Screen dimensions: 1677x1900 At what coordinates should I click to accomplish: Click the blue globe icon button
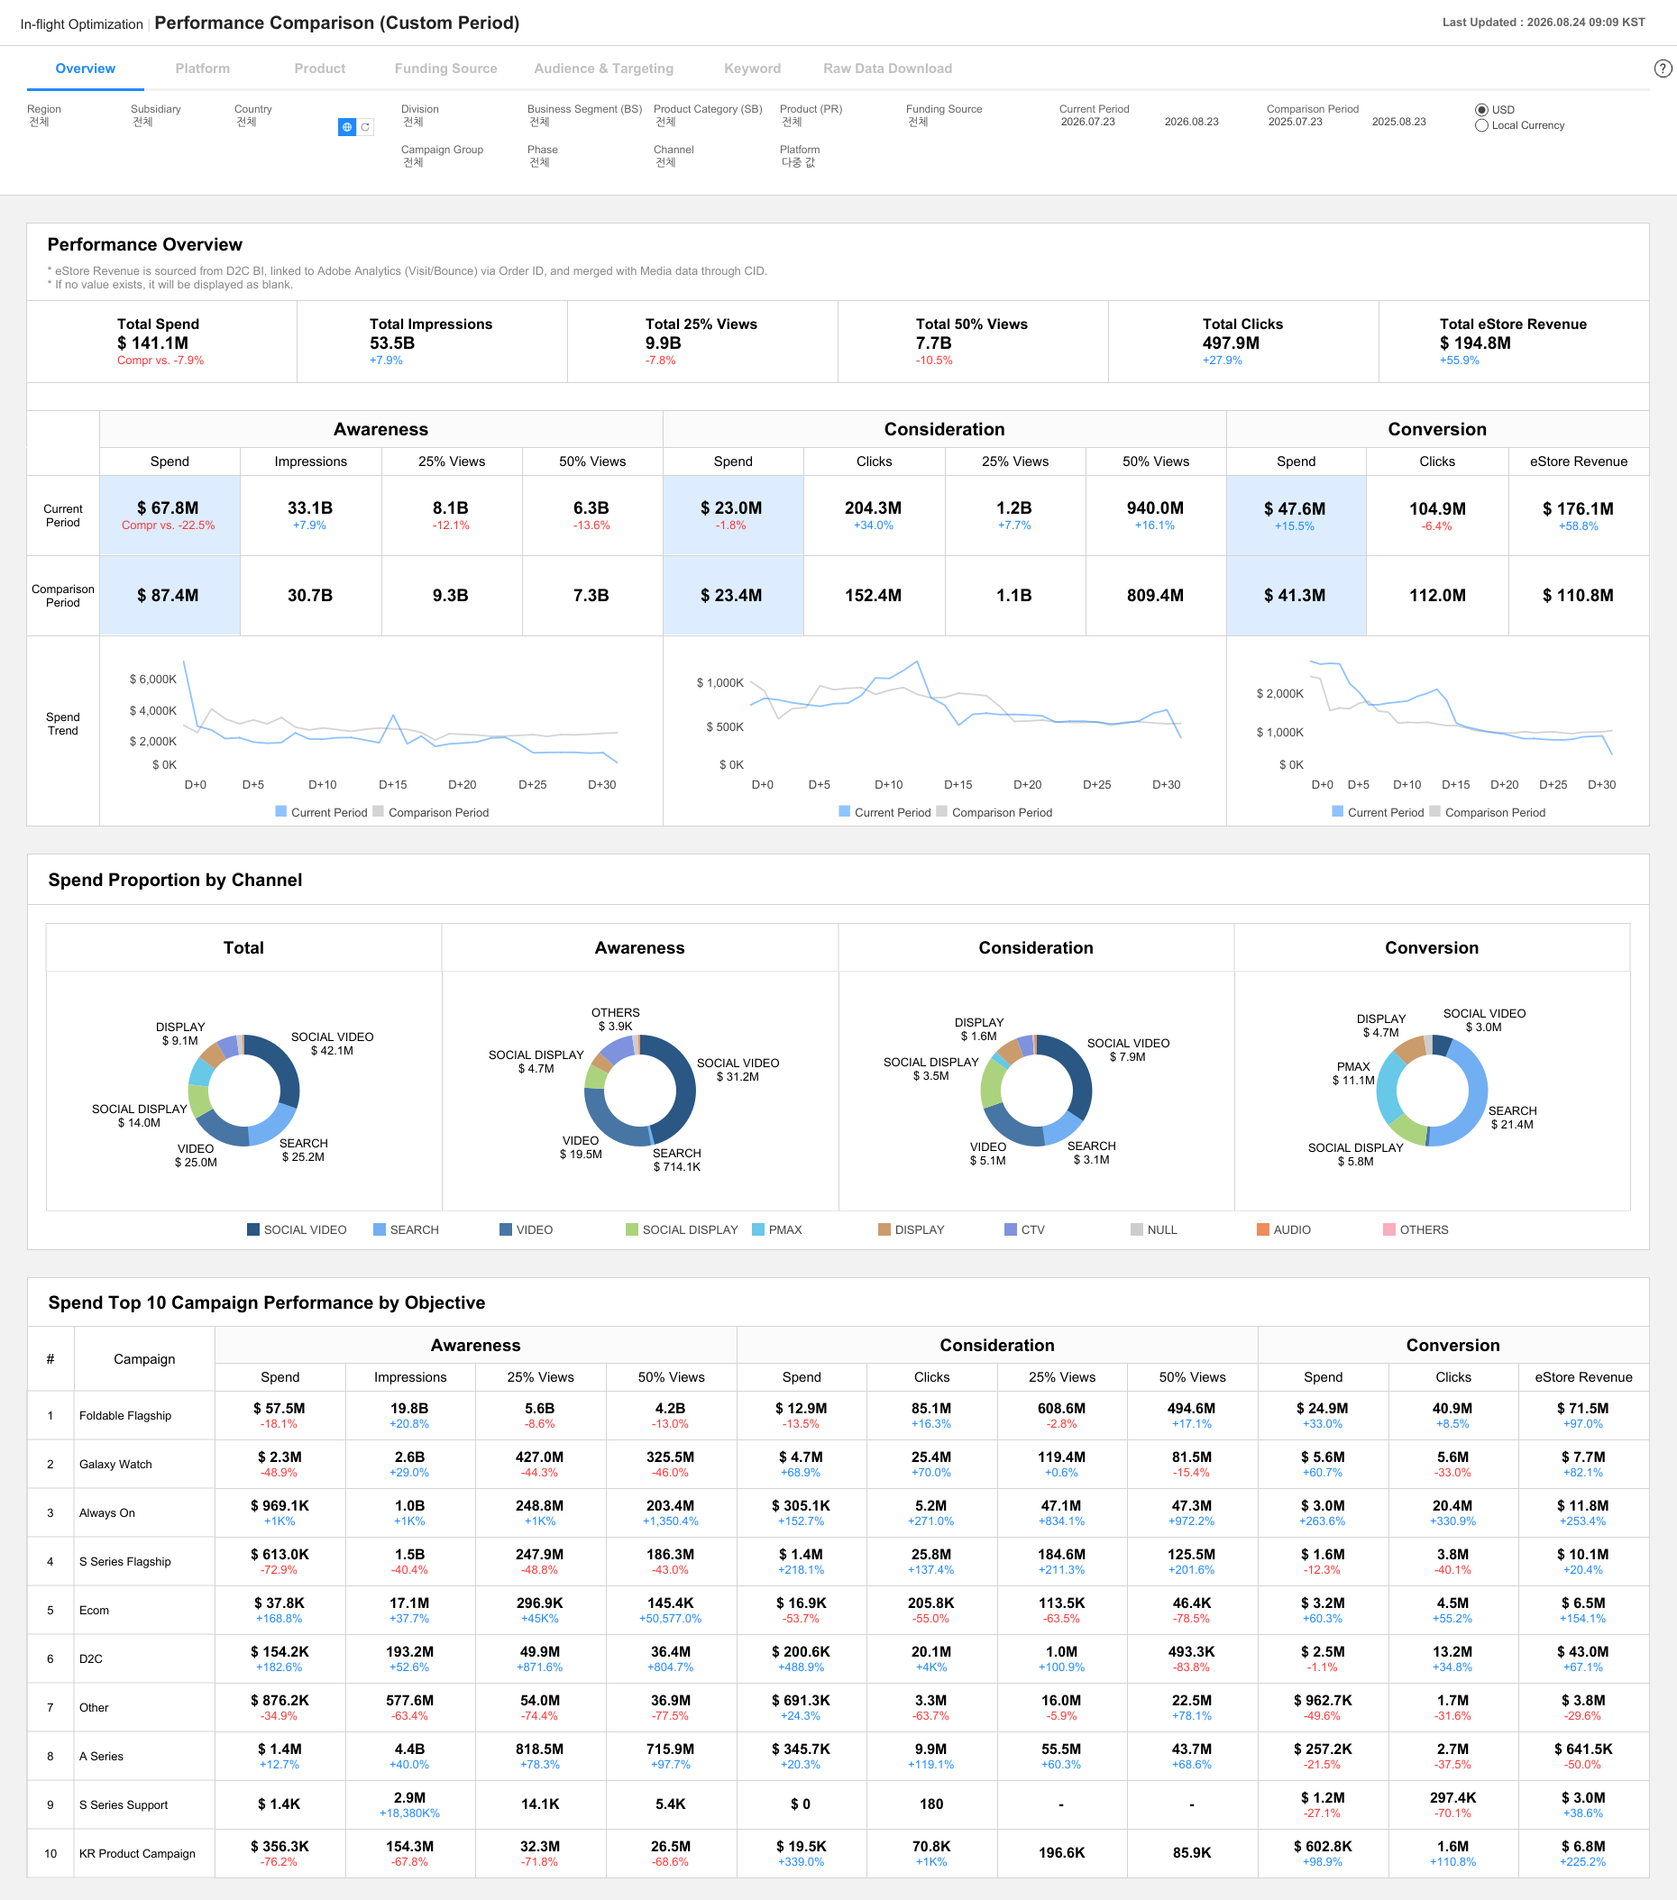tap(347, 127)
